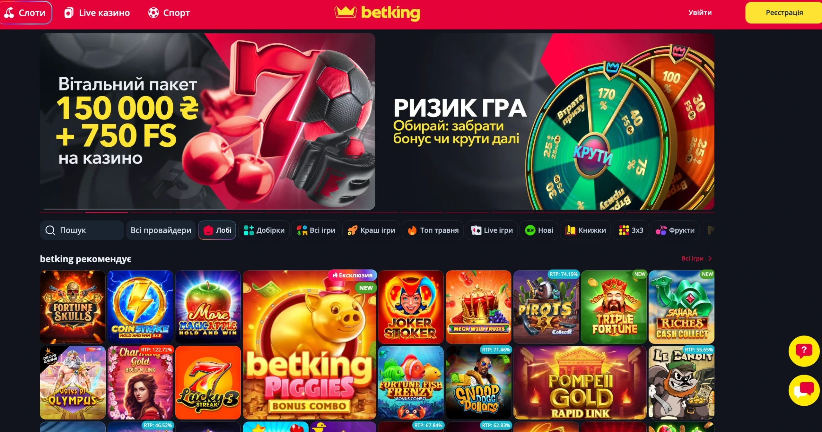Open the Добірки collections category
This screenshot has width=822, height=432.
pos(264,230)
